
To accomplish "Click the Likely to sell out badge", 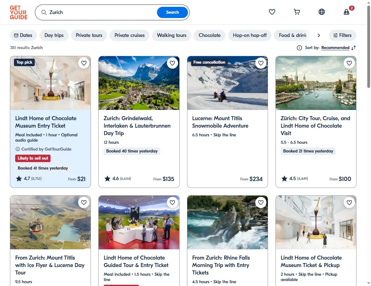I will (x=33, y=158).
